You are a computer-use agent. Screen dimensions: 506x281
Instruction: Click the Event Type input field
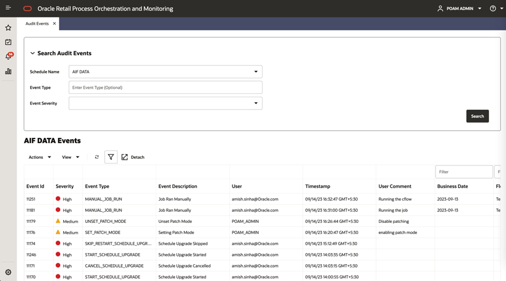point(165,87)
